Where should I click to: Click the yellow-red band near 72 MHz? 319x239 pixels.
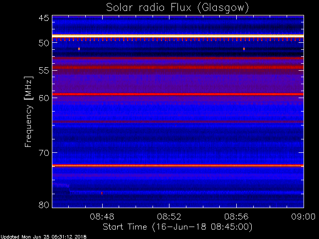178,165
